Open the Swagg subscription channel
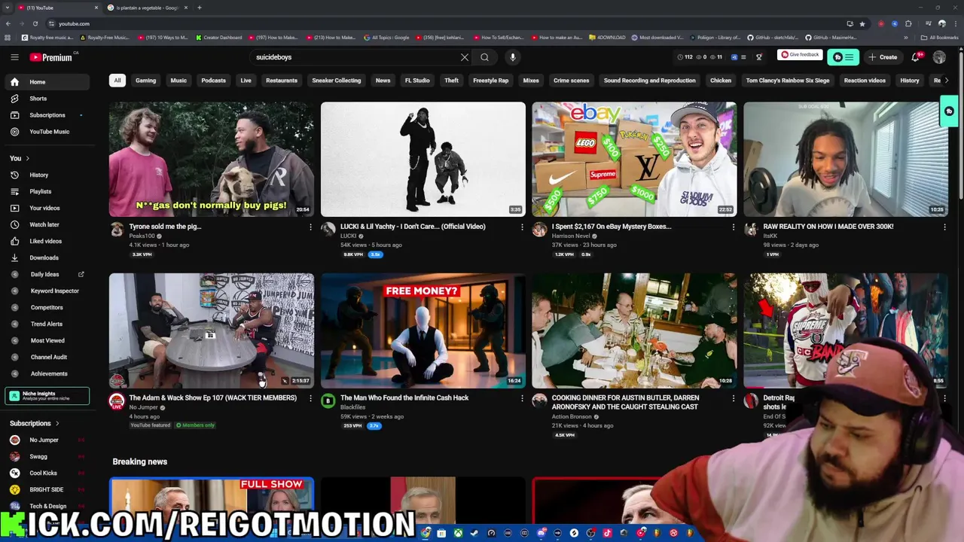This screenshot has width=964, height=542. [47, 457]
